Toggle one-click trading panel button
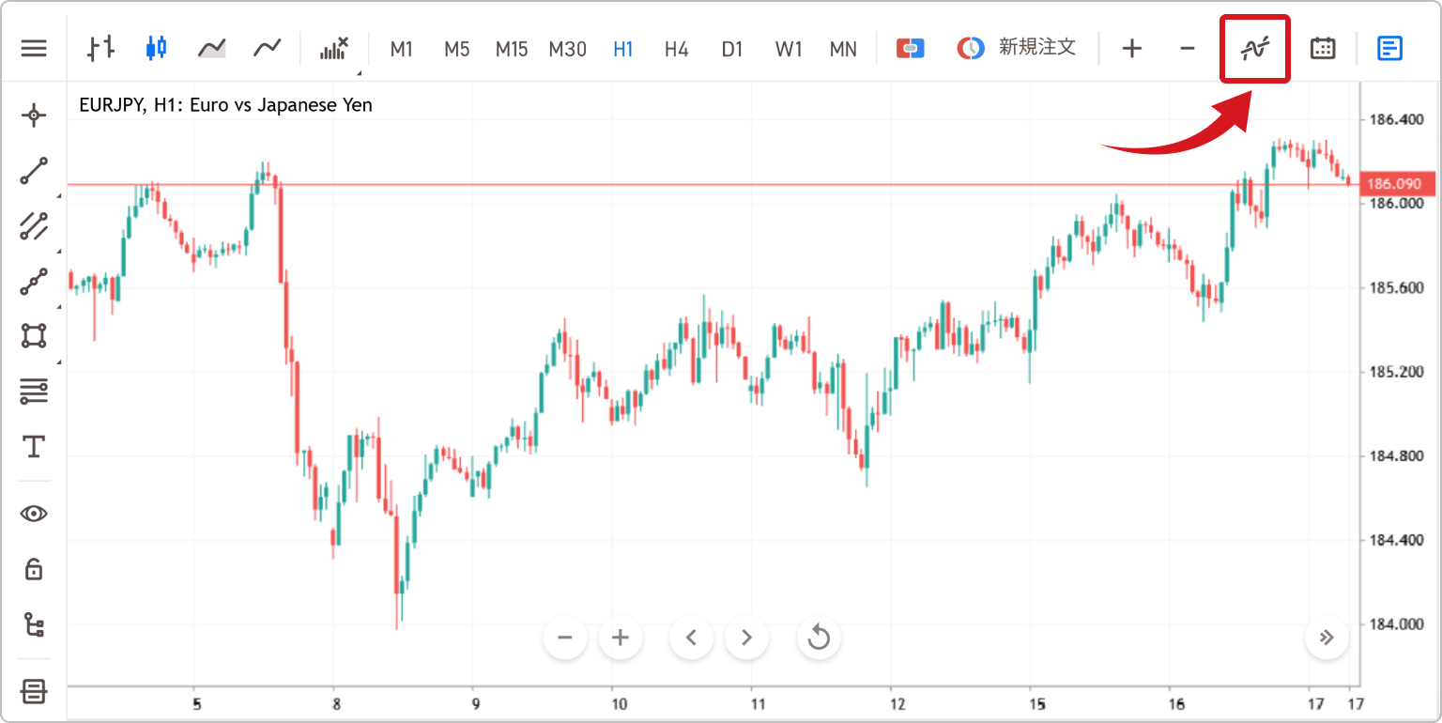This screenshot has width=1442, height=723. (910, 48)
